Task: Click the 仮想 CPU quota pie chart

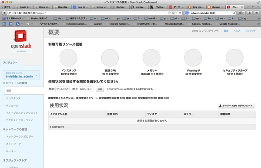Action: point(110,58)
